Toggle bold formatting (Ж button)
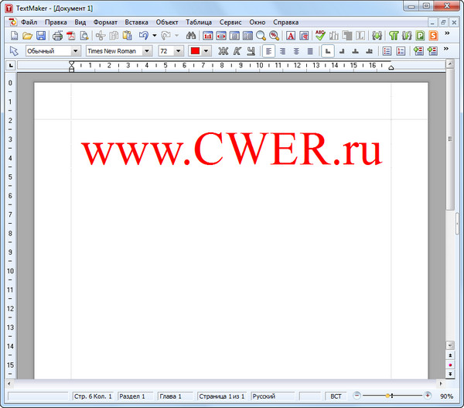The height and width of the screenshot is (408, 464). coord(223,51)
